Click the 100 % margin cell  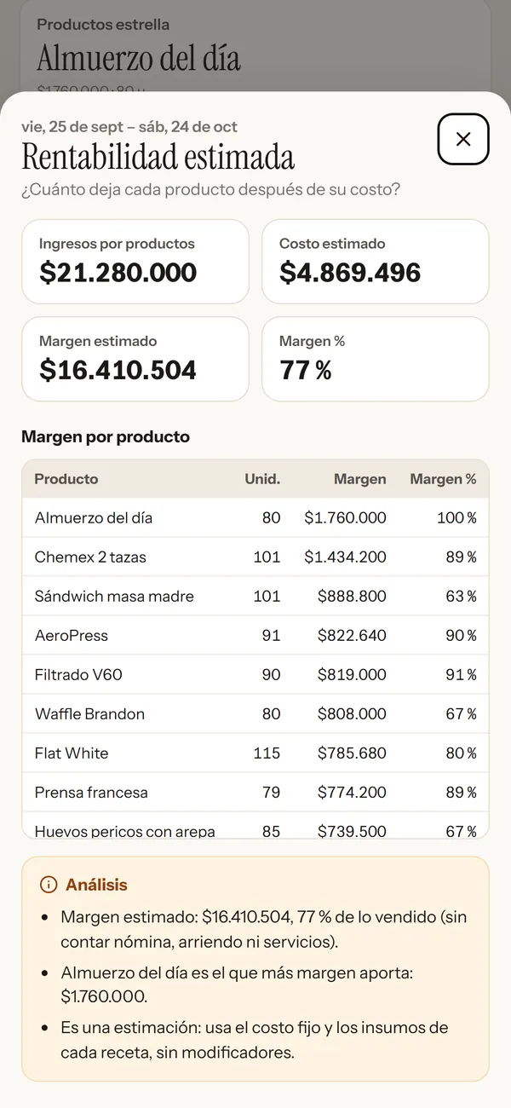[x=456, y=518]
